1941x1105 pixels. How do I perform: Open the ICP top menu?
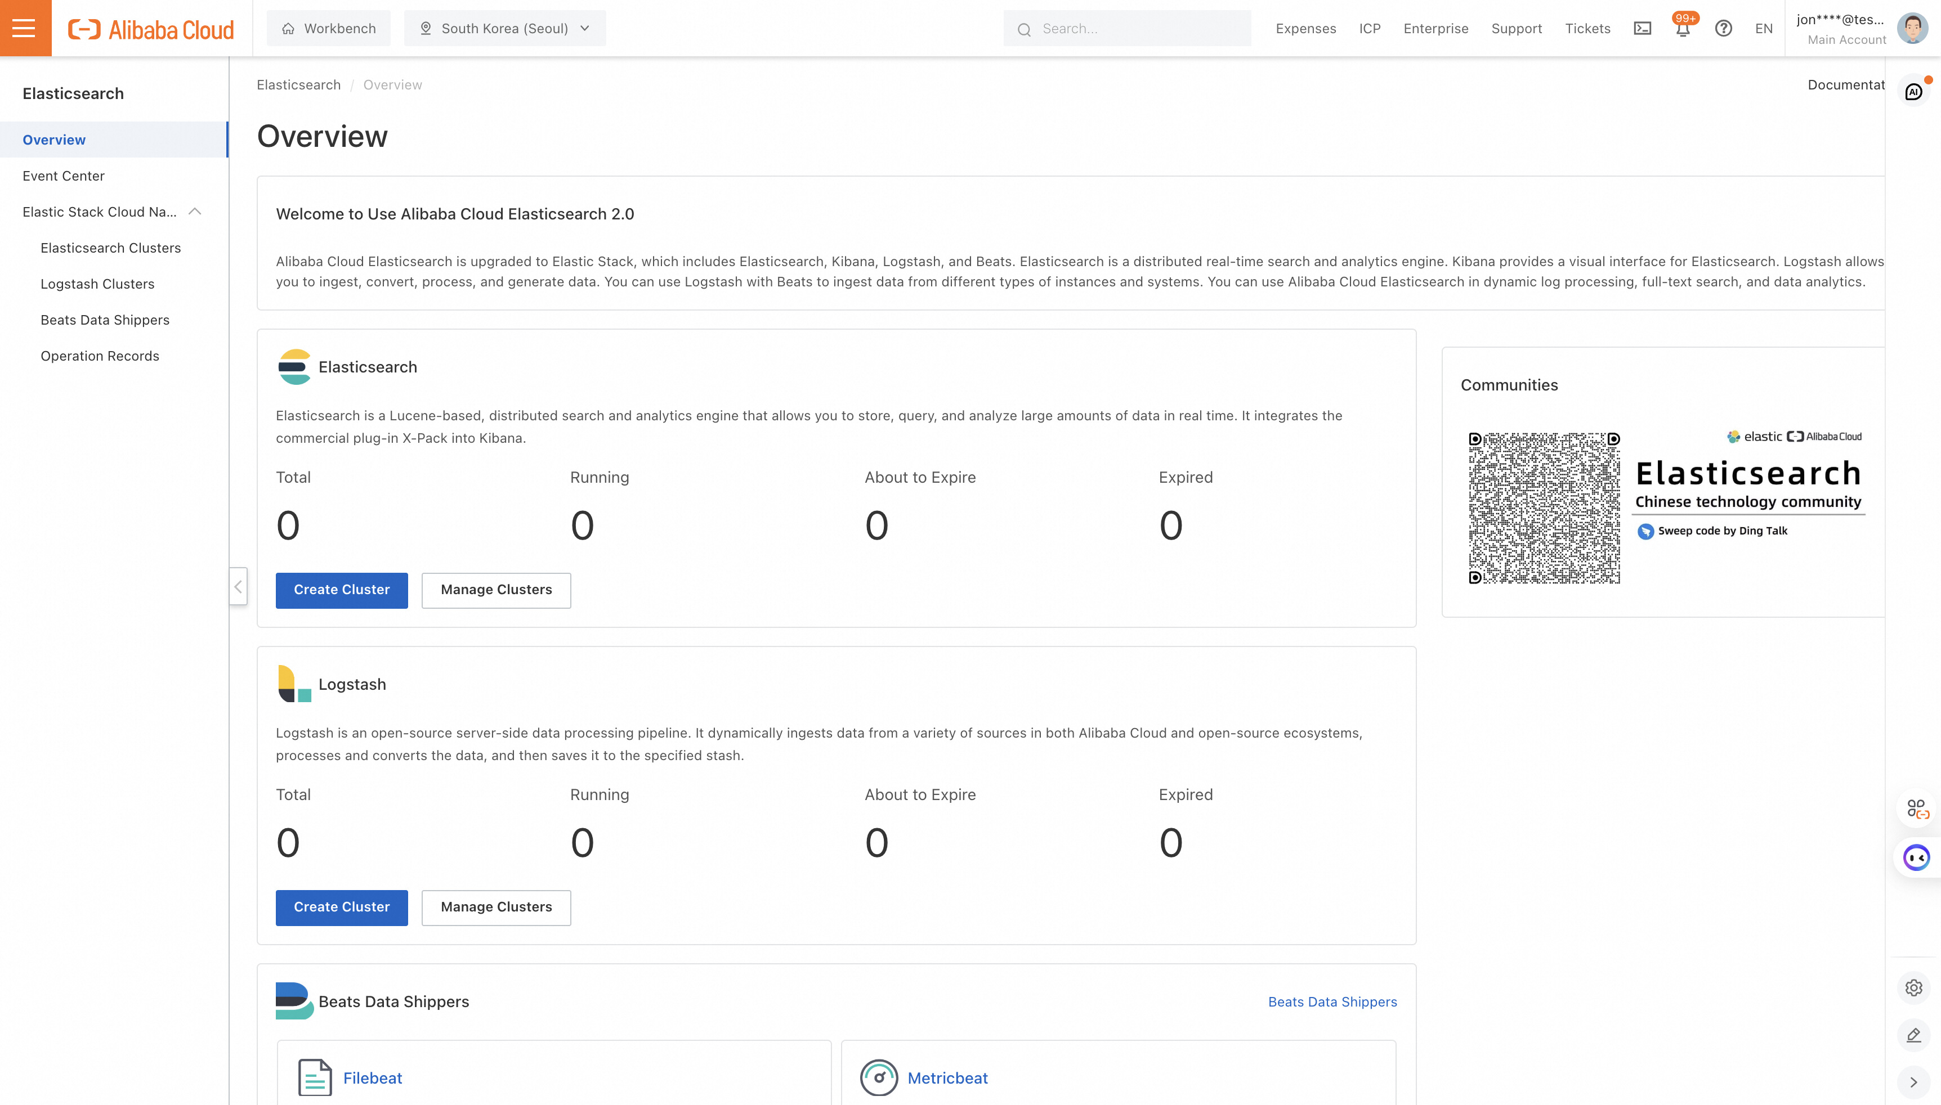pos(1370,29)
